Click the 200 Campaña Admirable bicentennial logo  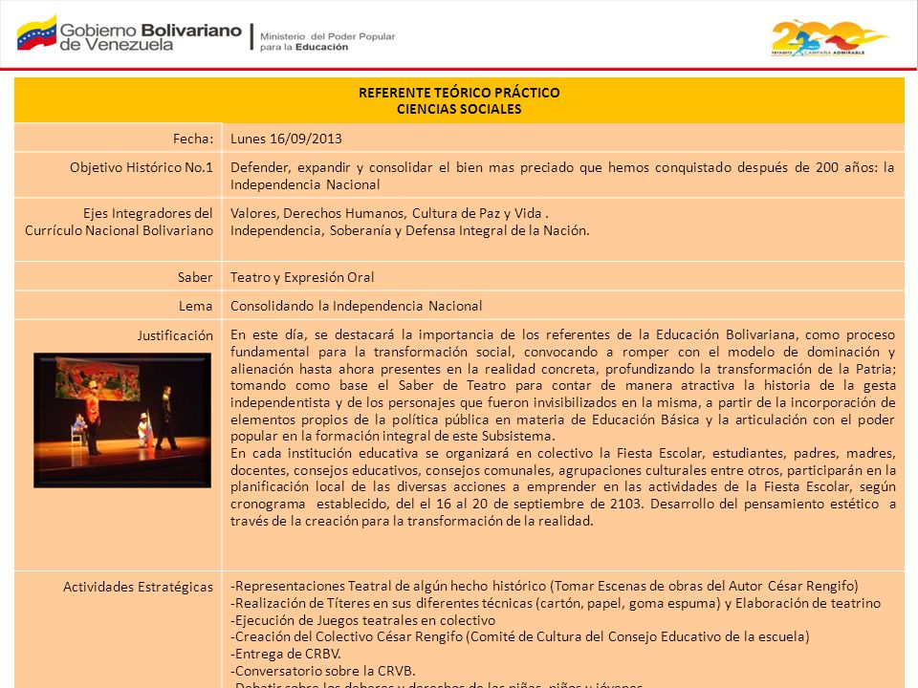coord(829,38)
